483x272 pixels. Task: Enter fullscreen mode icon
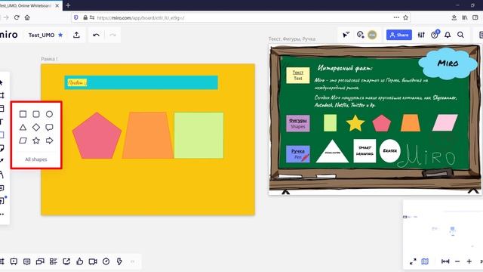point(413,261)
